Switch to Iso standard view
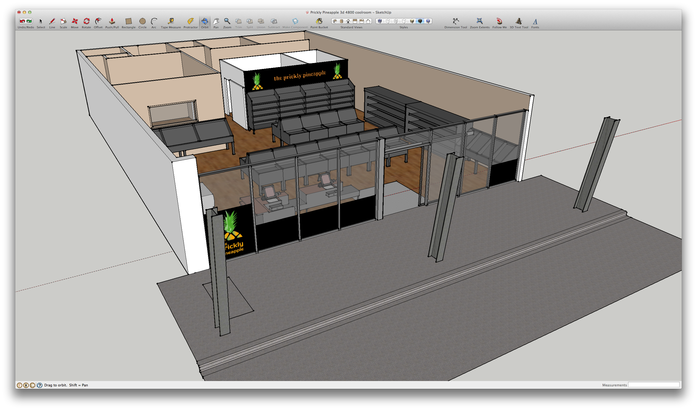The image size is (697, 410). tap(335, 21)
